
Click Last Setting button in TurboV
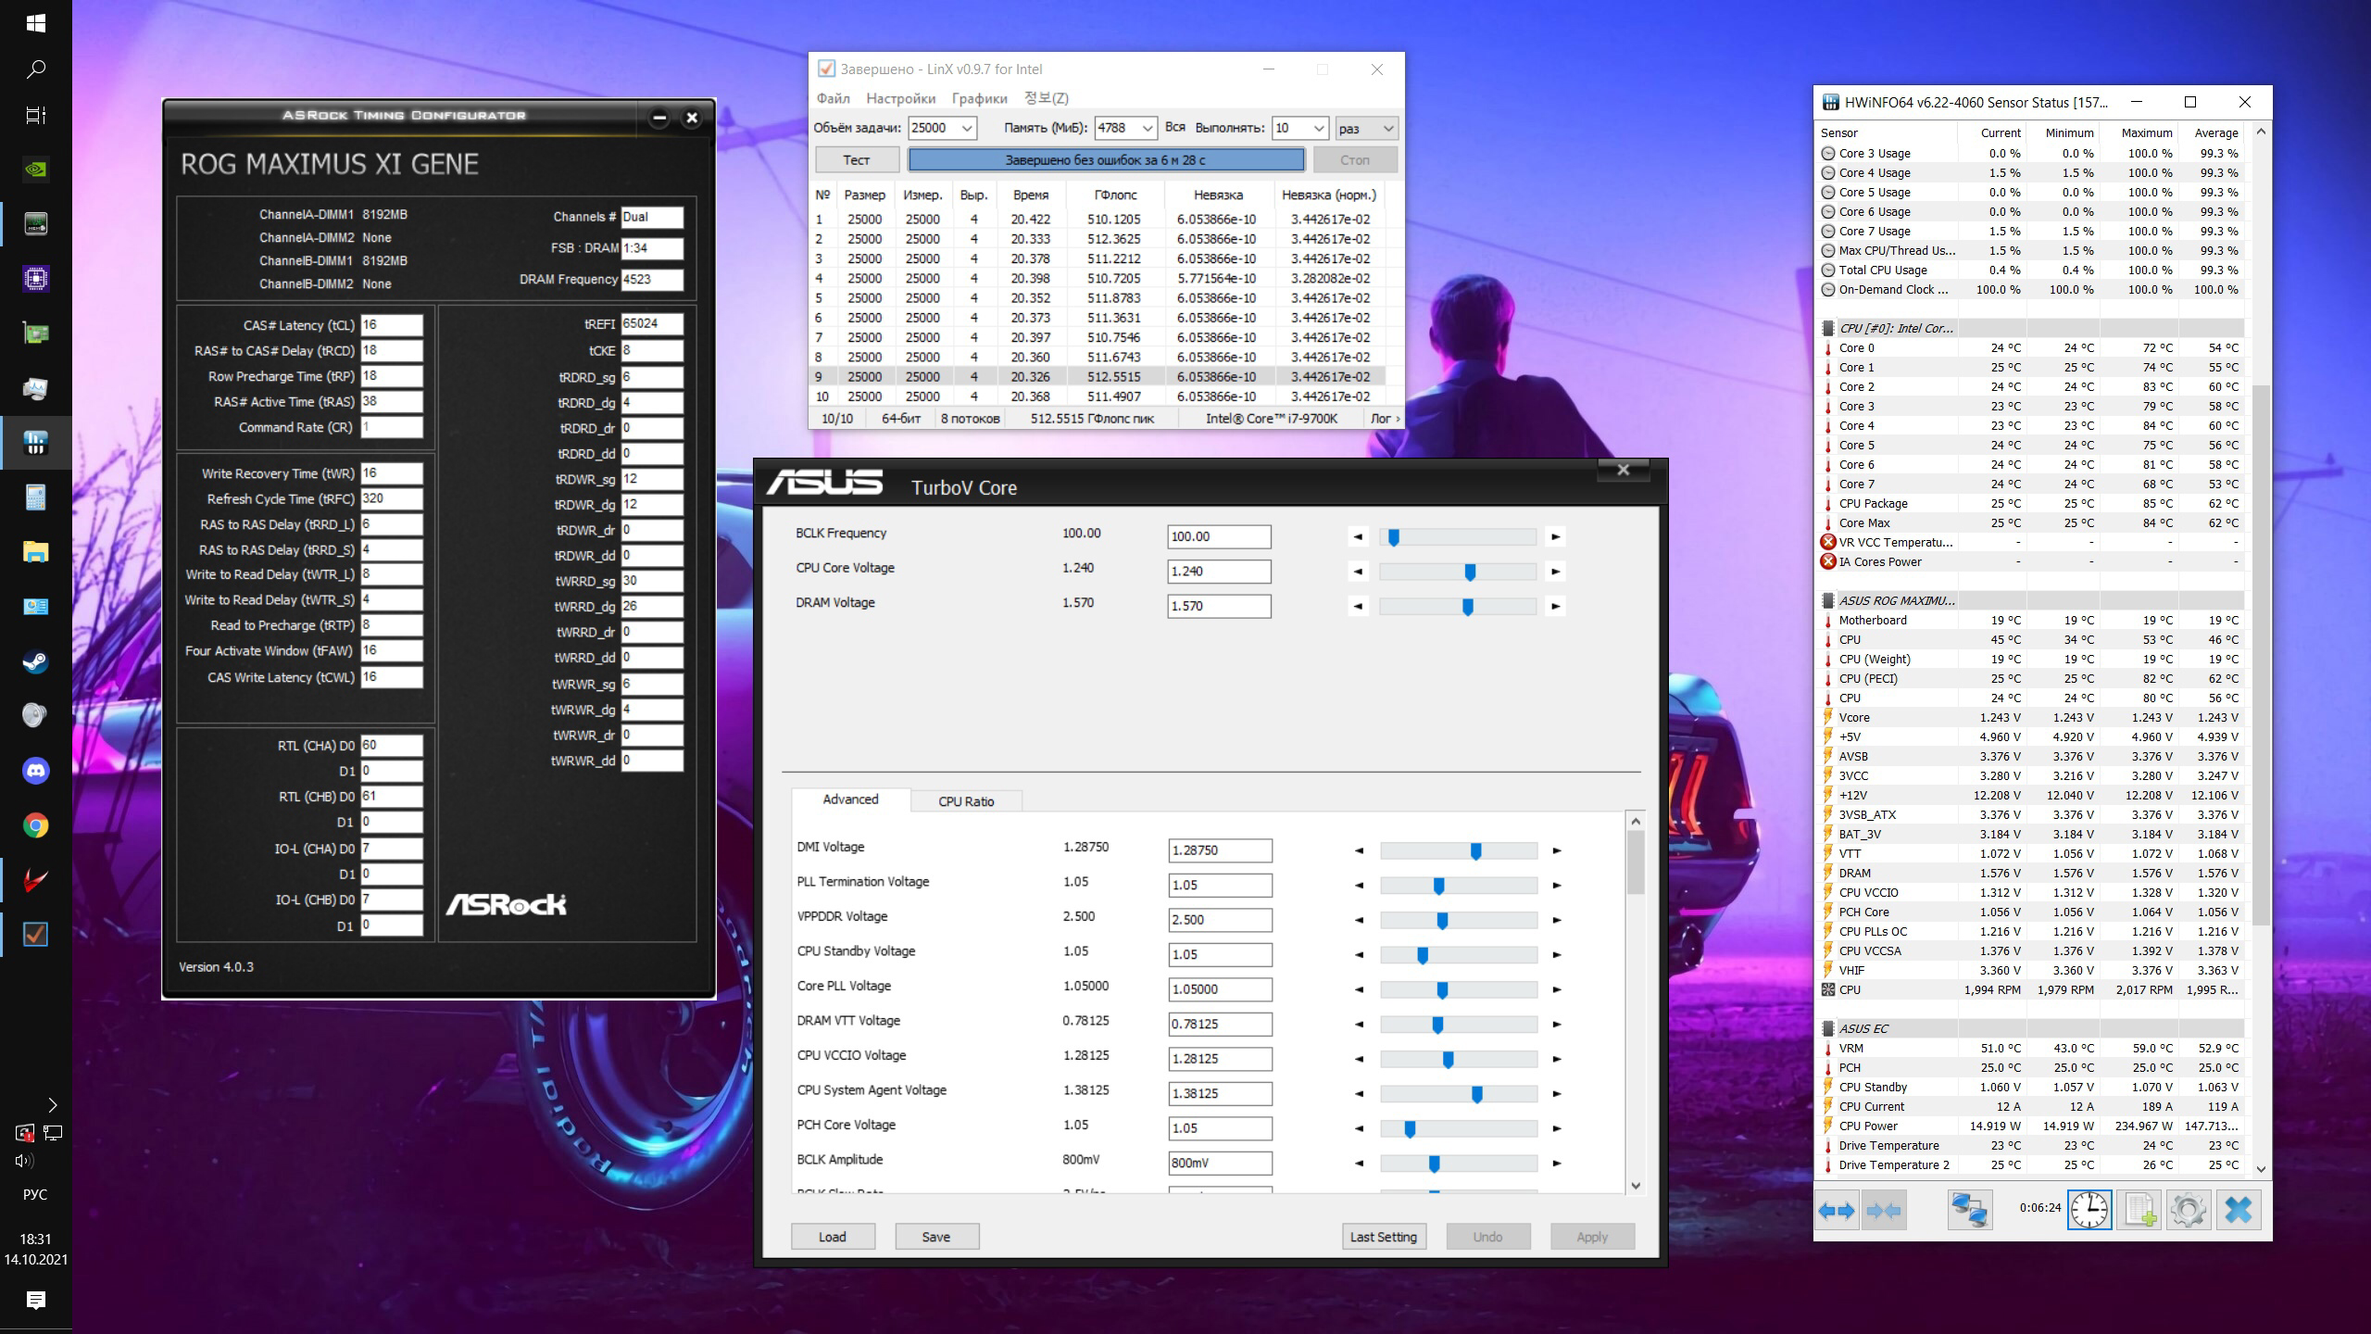(1383, 1237)
